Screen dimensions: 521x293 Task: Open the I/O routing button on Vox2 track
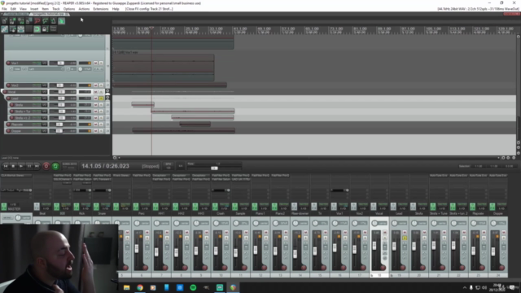click(x=44, y=85)
